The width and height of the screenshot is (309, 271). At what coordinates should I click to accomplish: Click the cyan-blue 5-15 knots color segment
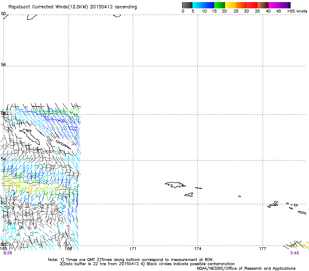tap(203, 5)
